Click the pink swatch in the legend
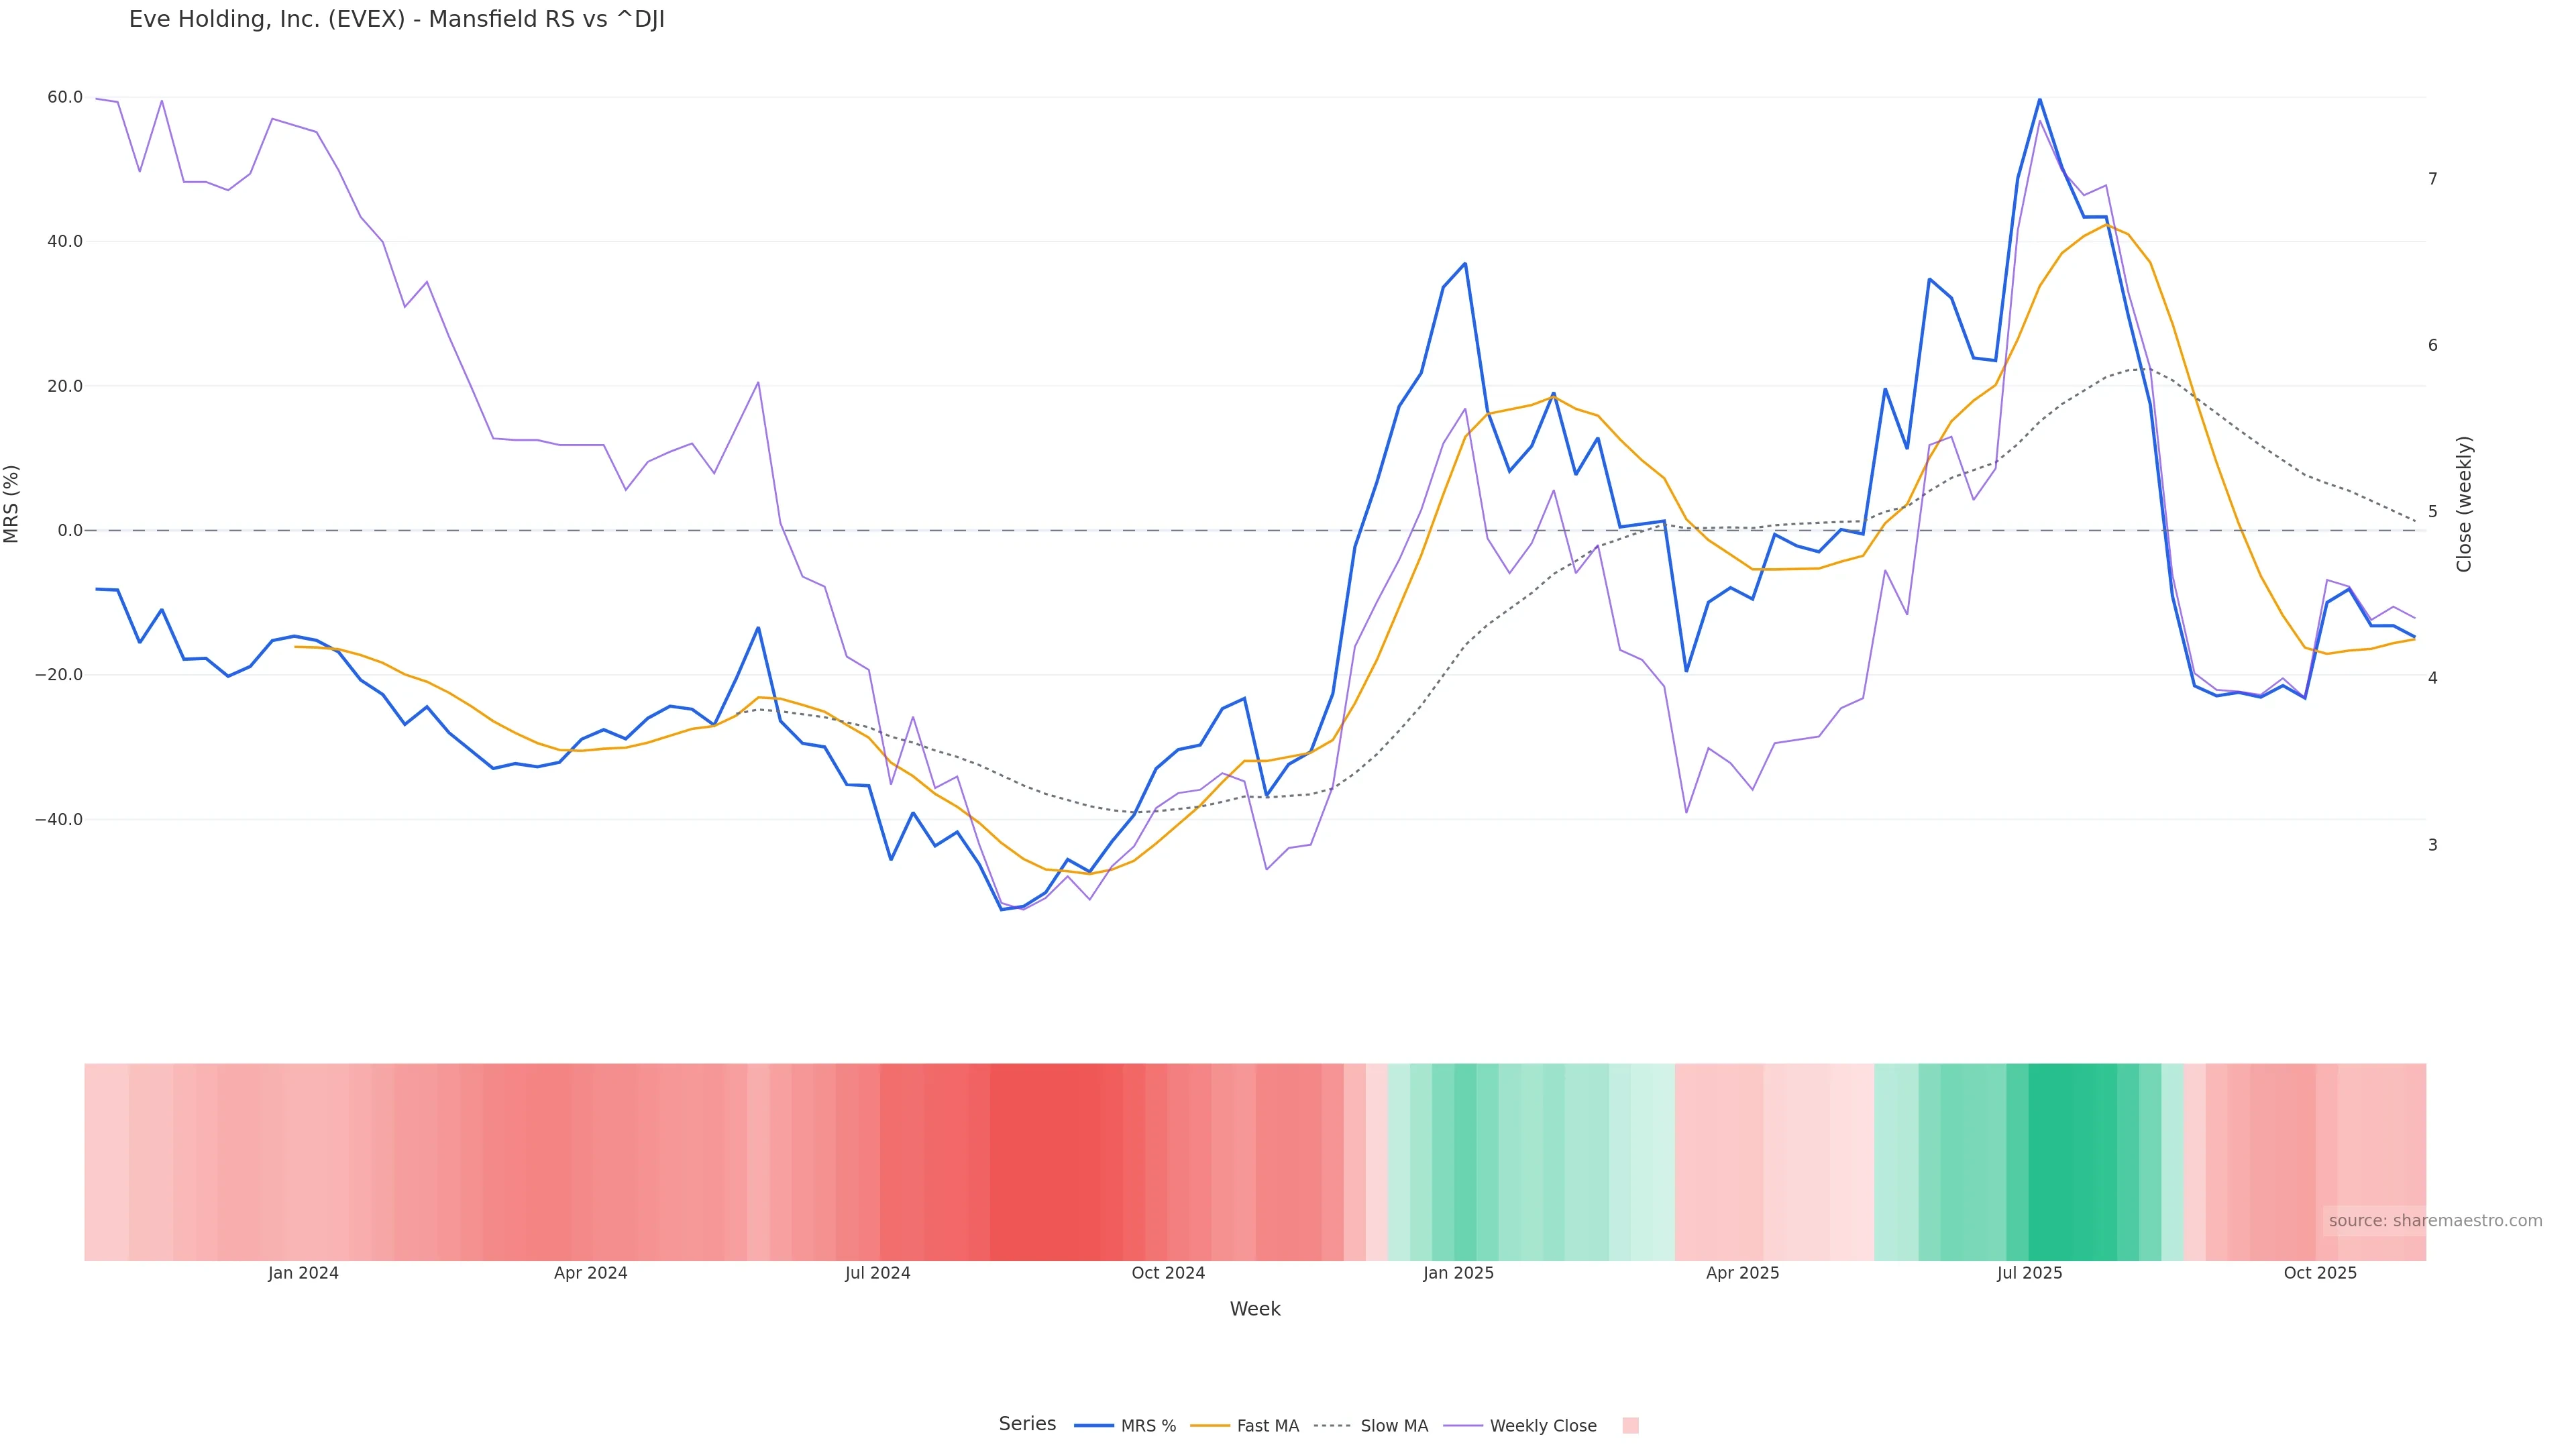2576x1449 pixels. (1630, 1426)
